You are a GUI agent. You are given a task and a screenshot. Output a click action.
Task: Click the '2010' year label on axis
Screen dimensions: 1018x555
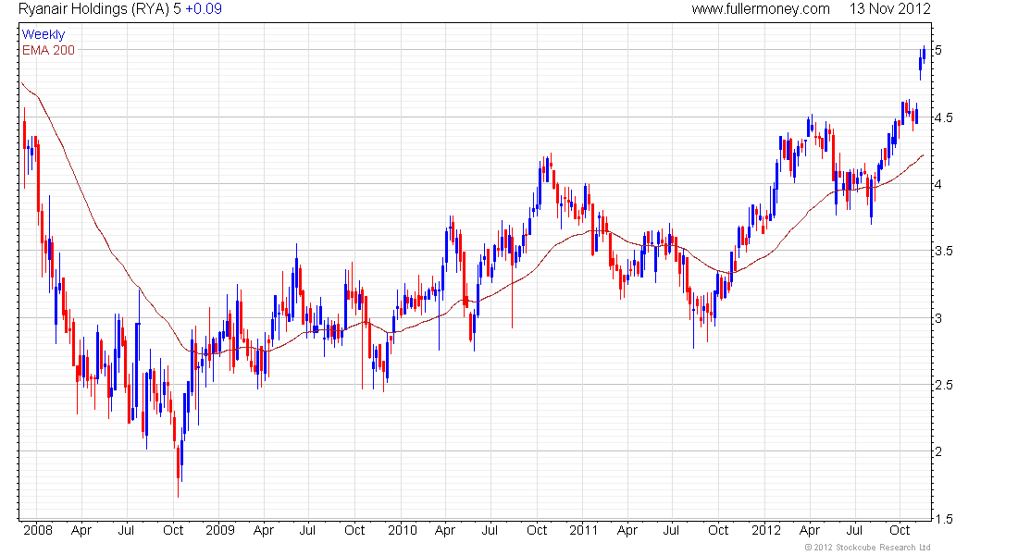(x=403, y=530)
